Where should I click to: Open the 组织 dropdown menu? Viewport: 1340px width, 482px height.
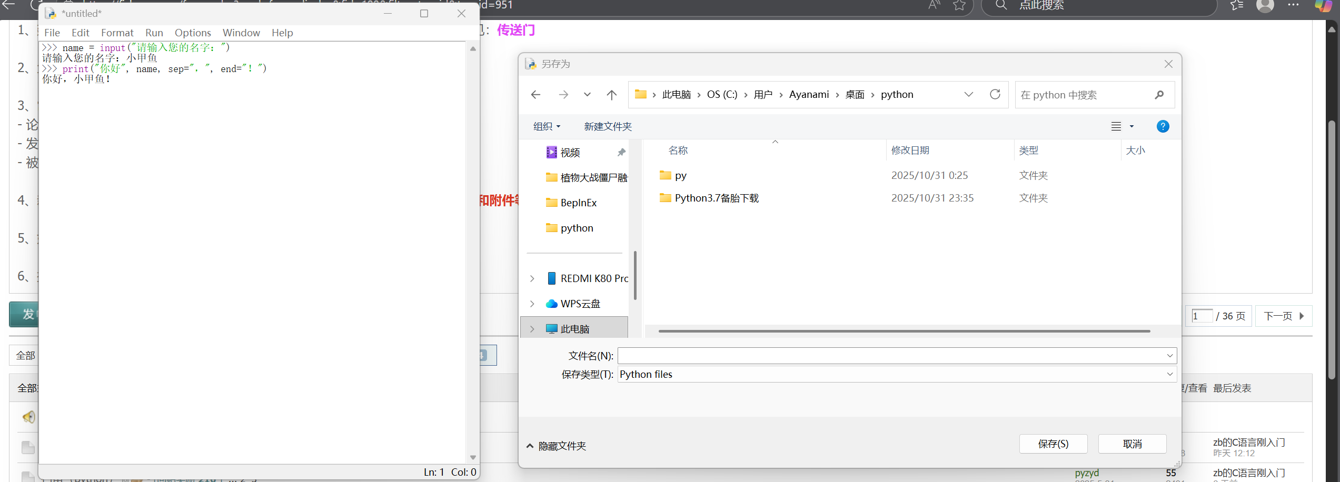(x=547, y=127)
